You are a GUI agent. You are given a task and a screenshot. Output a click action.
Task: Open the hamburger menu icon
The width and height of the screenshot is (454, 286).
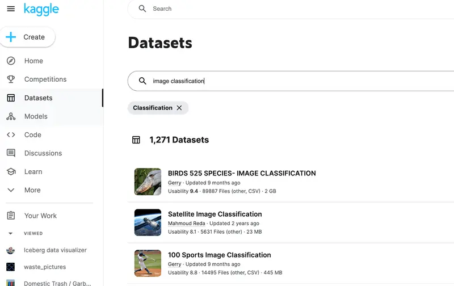pyautogui.click(x=11, y=9)
